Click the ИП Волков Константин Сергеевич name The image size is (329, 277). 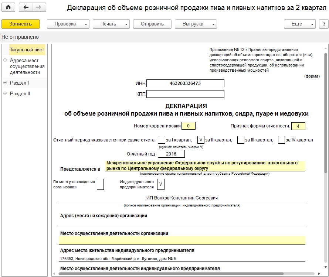click(182, 198)
